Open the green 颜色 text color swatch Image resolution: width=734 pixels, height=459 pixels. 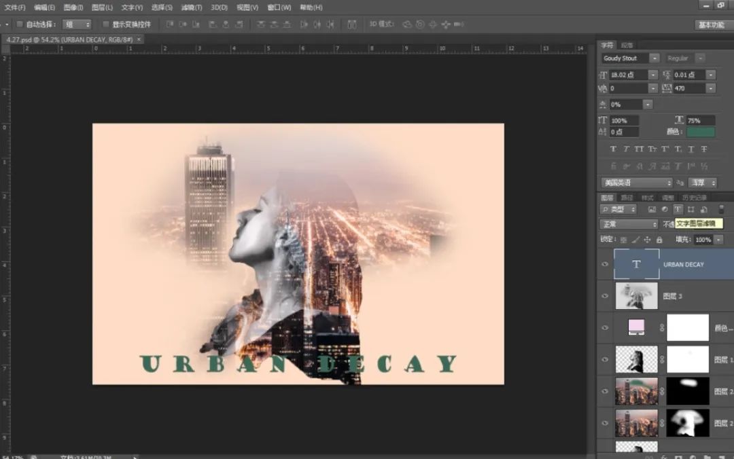click(701, 132)
